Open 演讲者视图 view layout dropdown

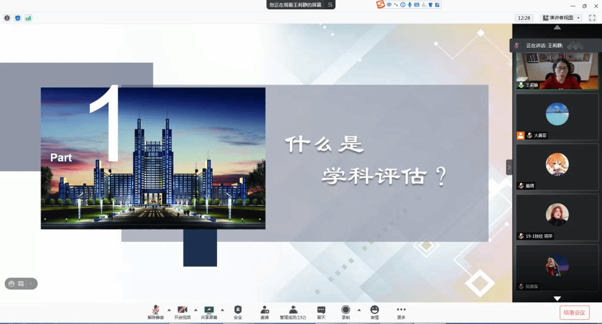pos(561,18)
